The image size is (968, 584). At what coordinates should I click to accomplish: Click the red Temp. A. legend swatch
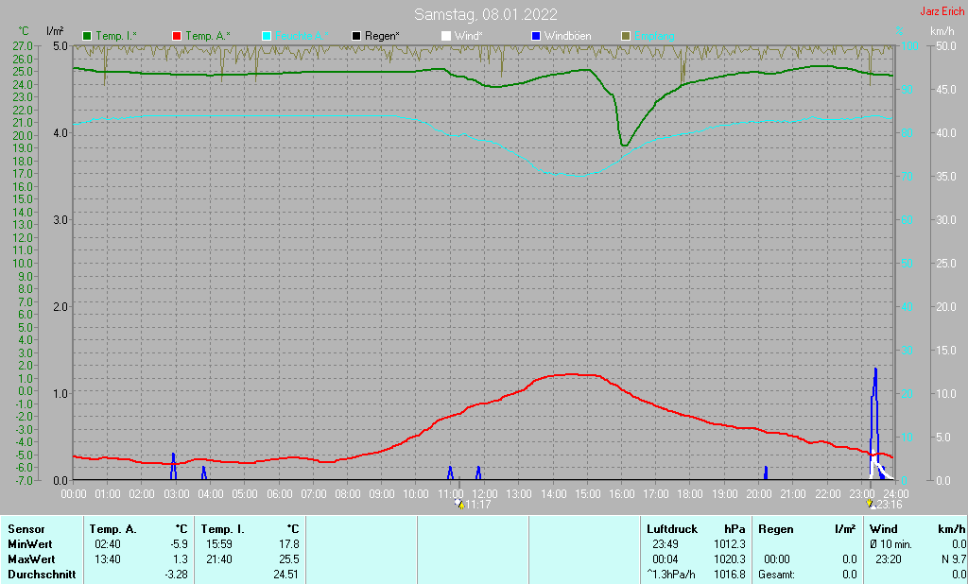(177, 36)
